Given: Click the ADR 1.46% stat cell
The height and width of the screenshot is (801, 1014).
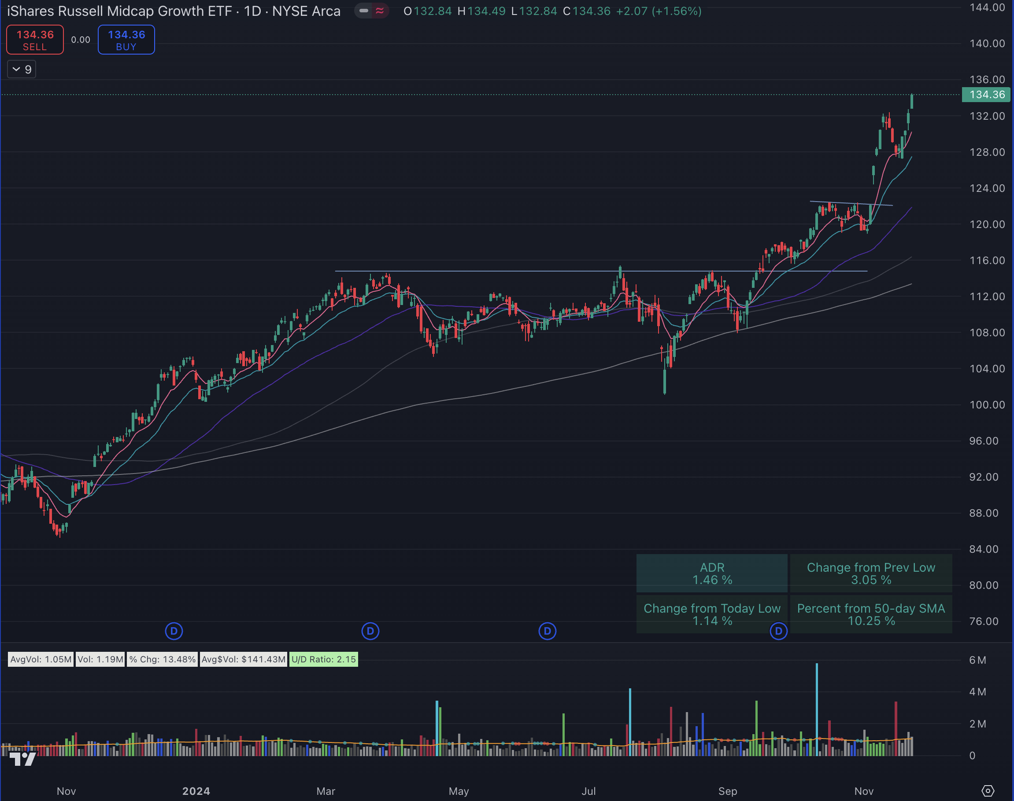Looking at the screenshot, I should pos(712,573).
